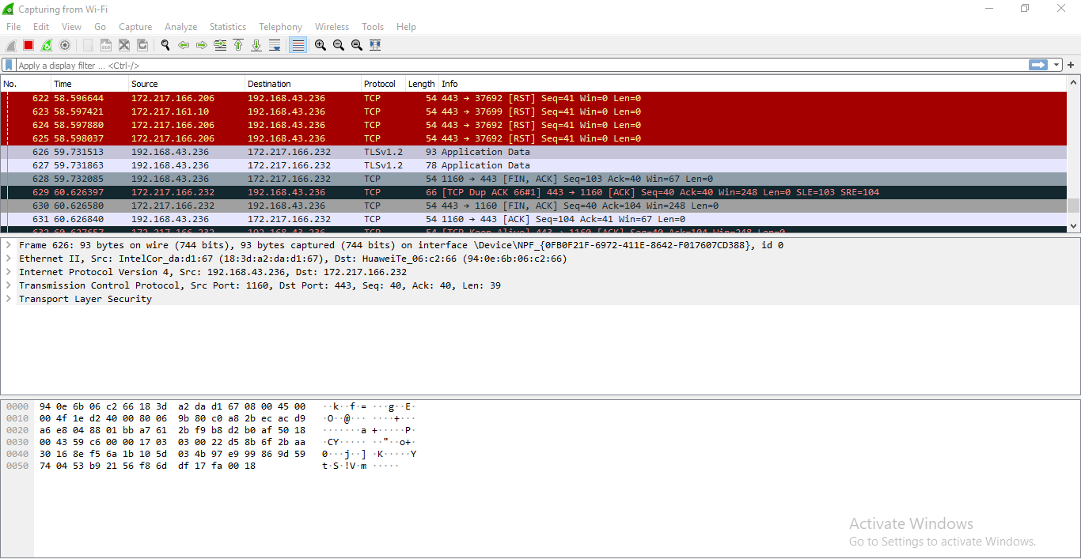The height and width of the screenshot is (559, 1081).
Task: Toggle packet list colorization
Action: tap(298, 45)
